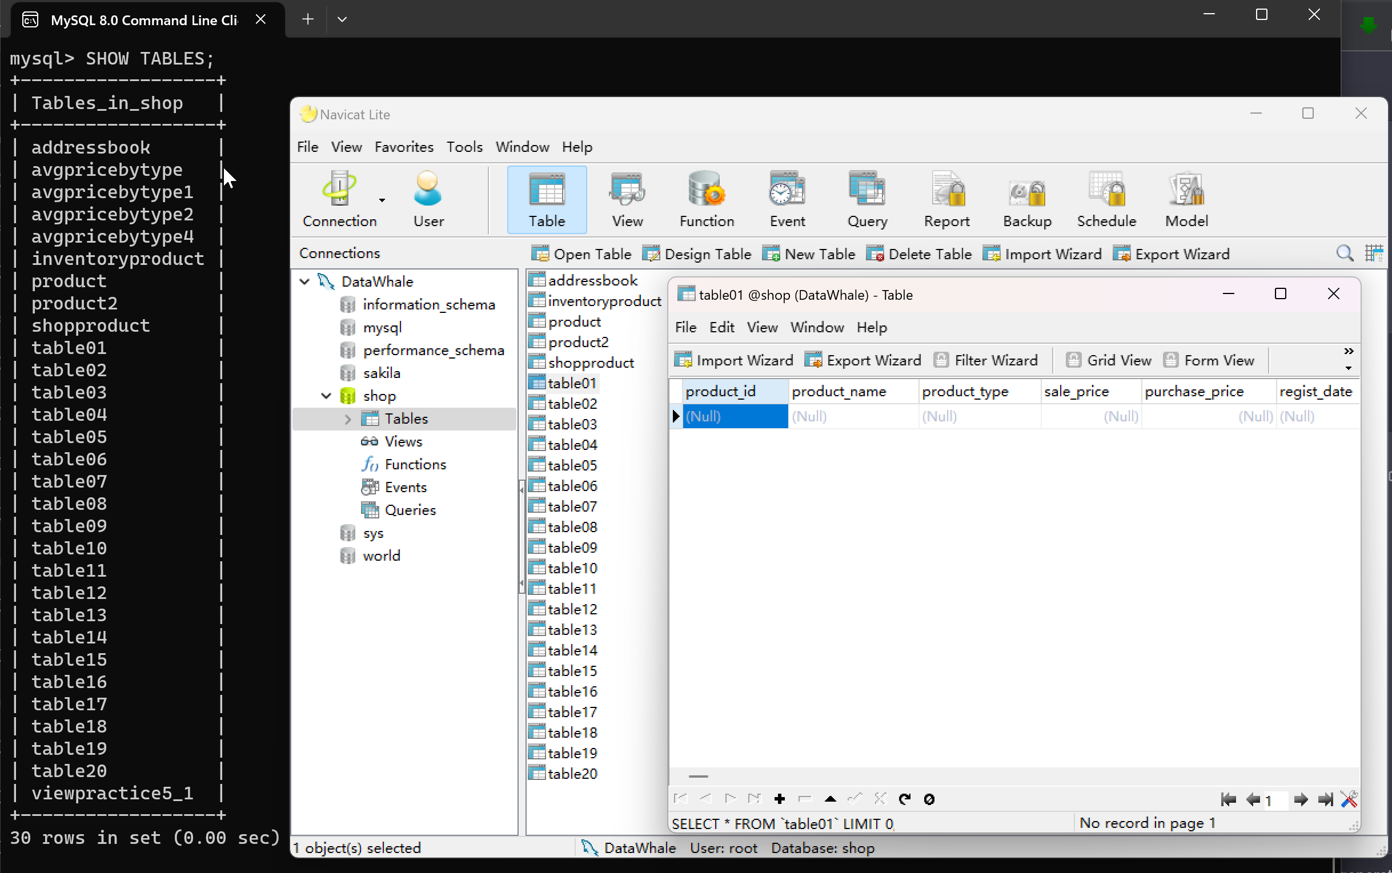Click the Filter Wizard button
Viewport: 1392px width, 873px height.
pyautogui.click(x=986, y=360)
